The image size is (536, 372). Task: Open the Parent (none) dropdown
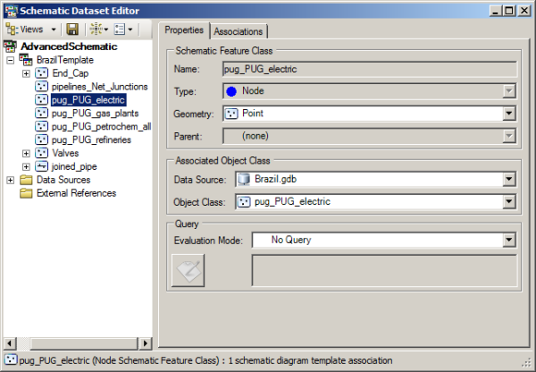(509, 136)
